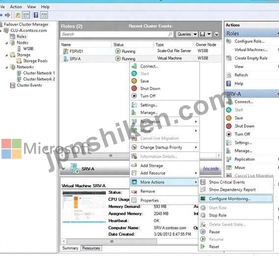279x256 pixels.
Task: Click the forward arrow toolbar icon
Action: click(x=7, y=15)
